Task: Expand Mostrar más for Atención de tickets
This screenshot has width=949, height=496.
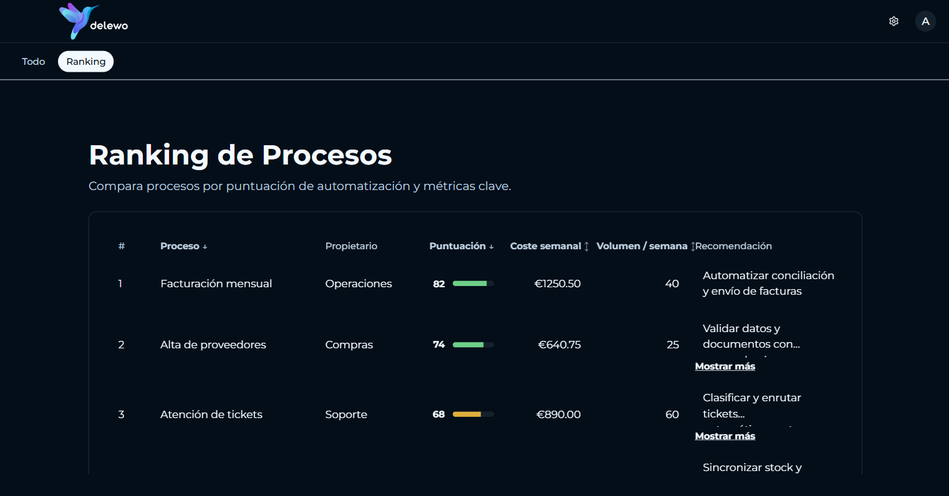Action: click(x=725, y=436)
